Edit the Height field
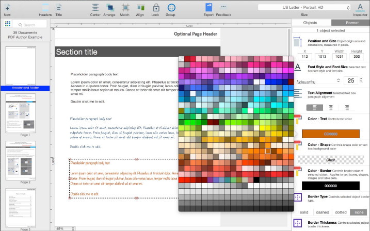The height and width of the screenshot is (231, 370). point(357,57)
